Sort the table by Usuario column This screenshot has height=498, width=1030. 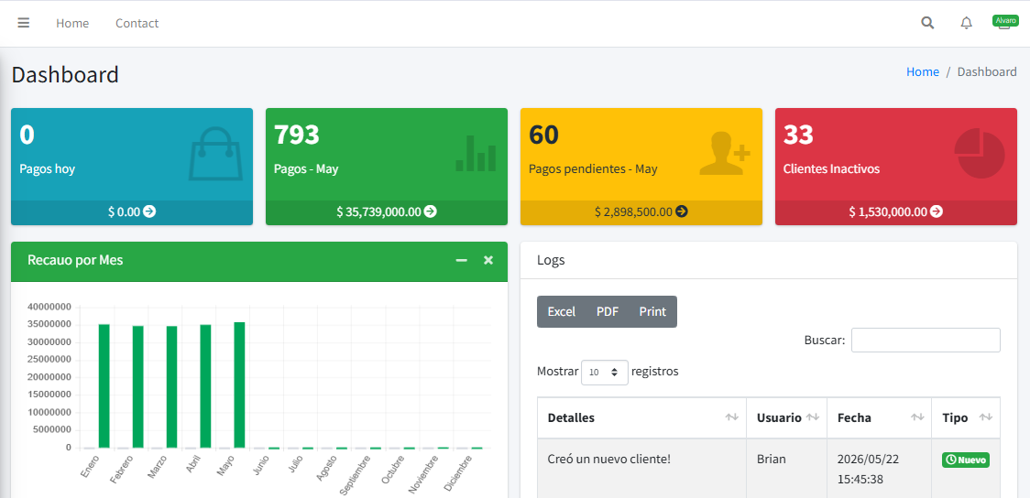(786, 418)
